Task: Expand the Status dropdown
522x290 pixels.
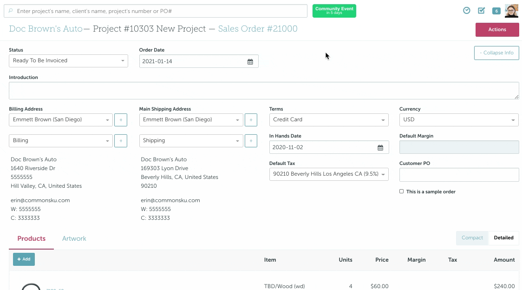Action: (68, 61)
